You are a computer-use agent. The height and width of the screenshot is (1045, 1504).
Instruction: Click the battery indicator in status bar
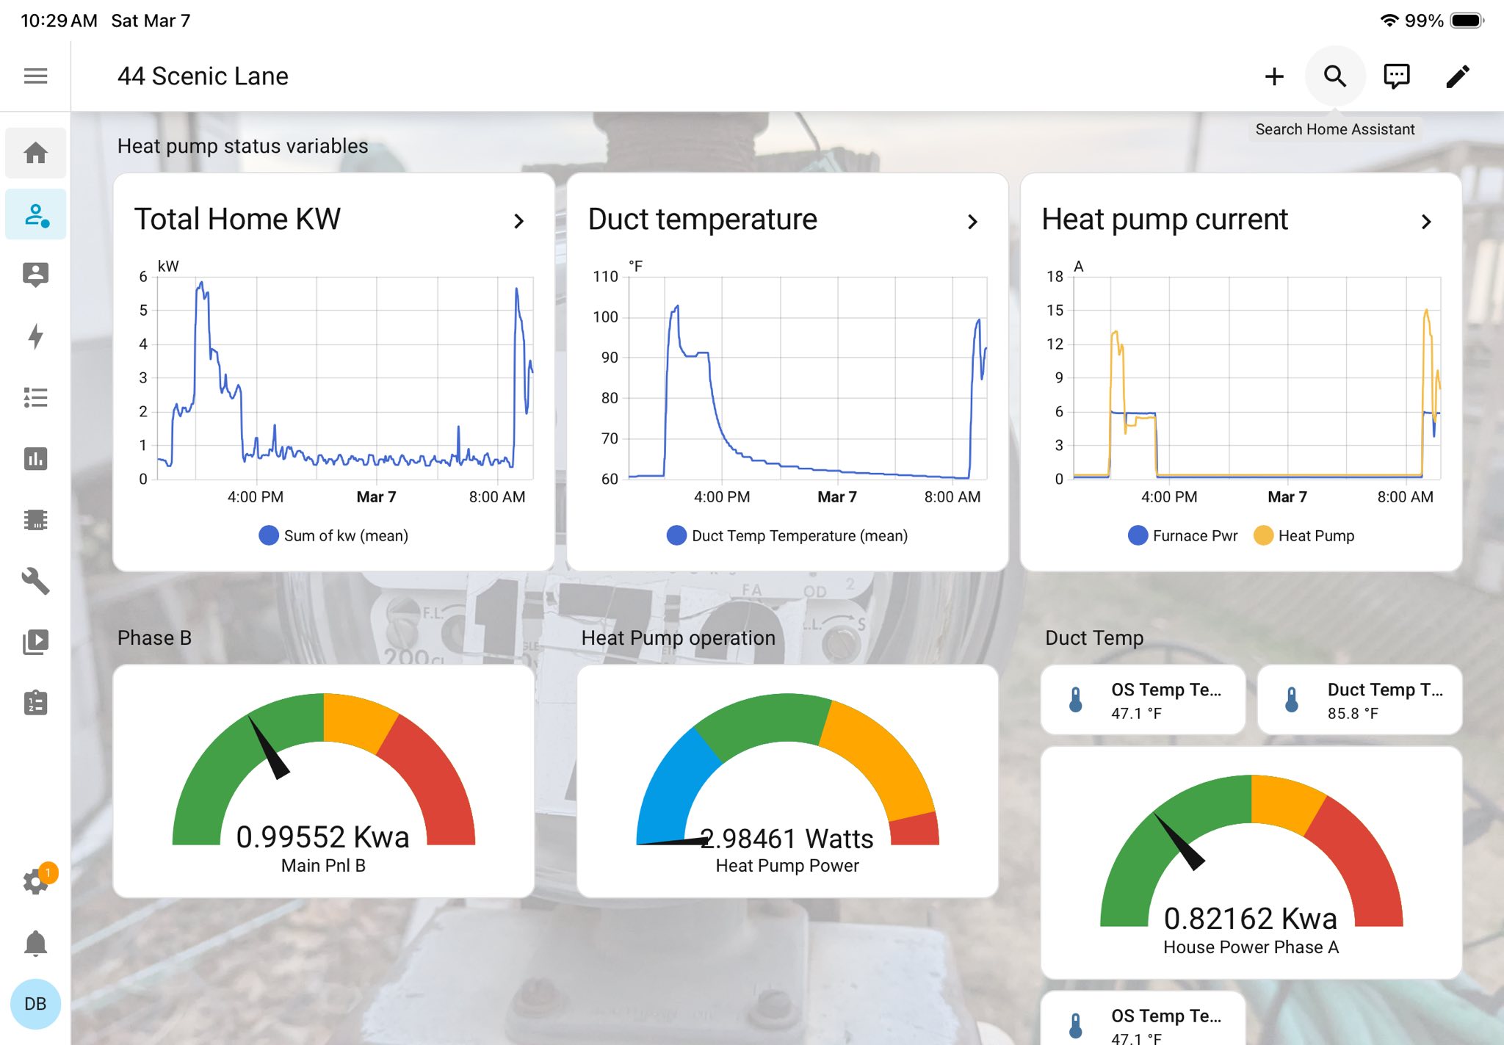click(1467, 21)
